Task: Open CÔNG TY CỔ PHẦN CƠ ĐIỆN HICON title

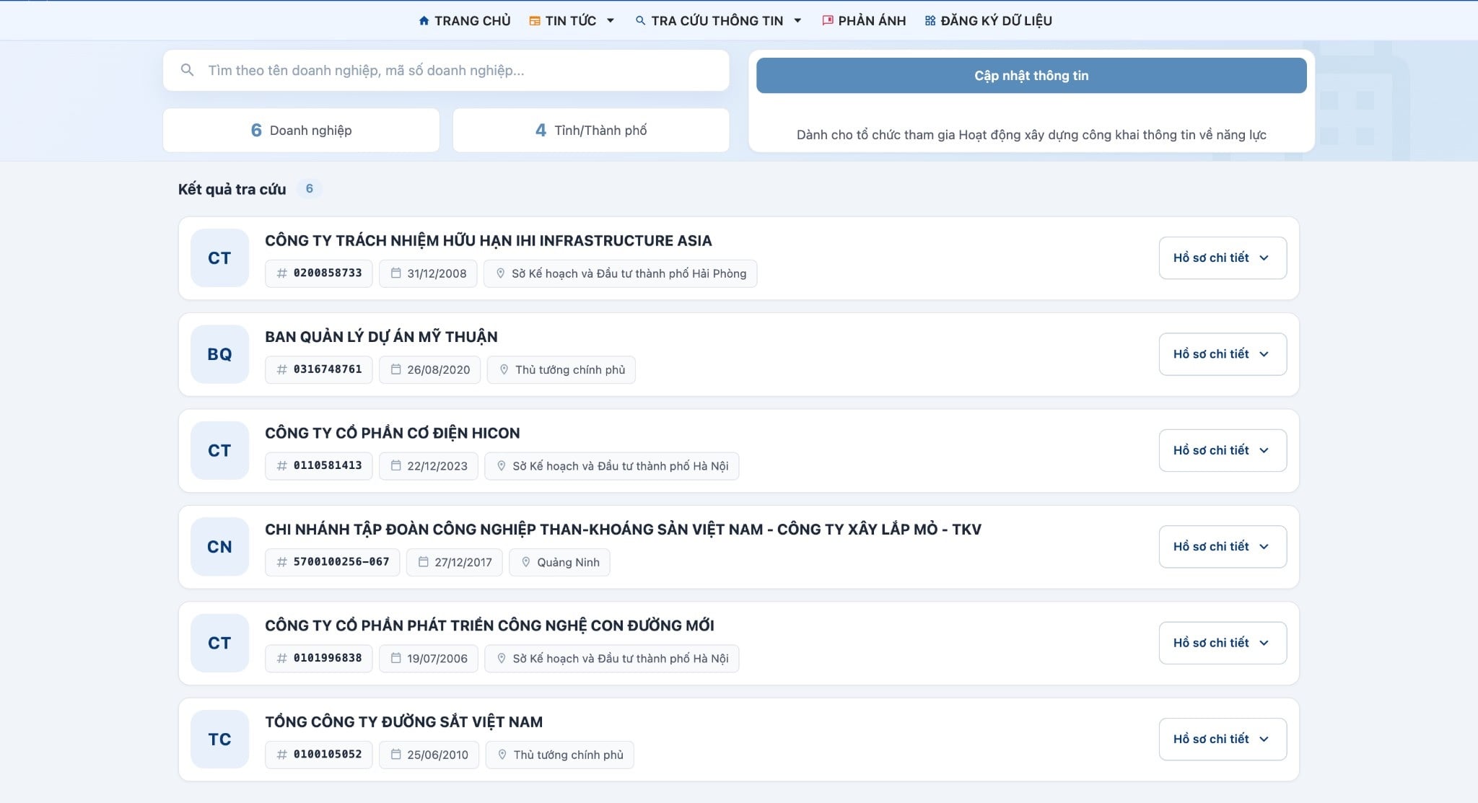Action: (393, 433)
